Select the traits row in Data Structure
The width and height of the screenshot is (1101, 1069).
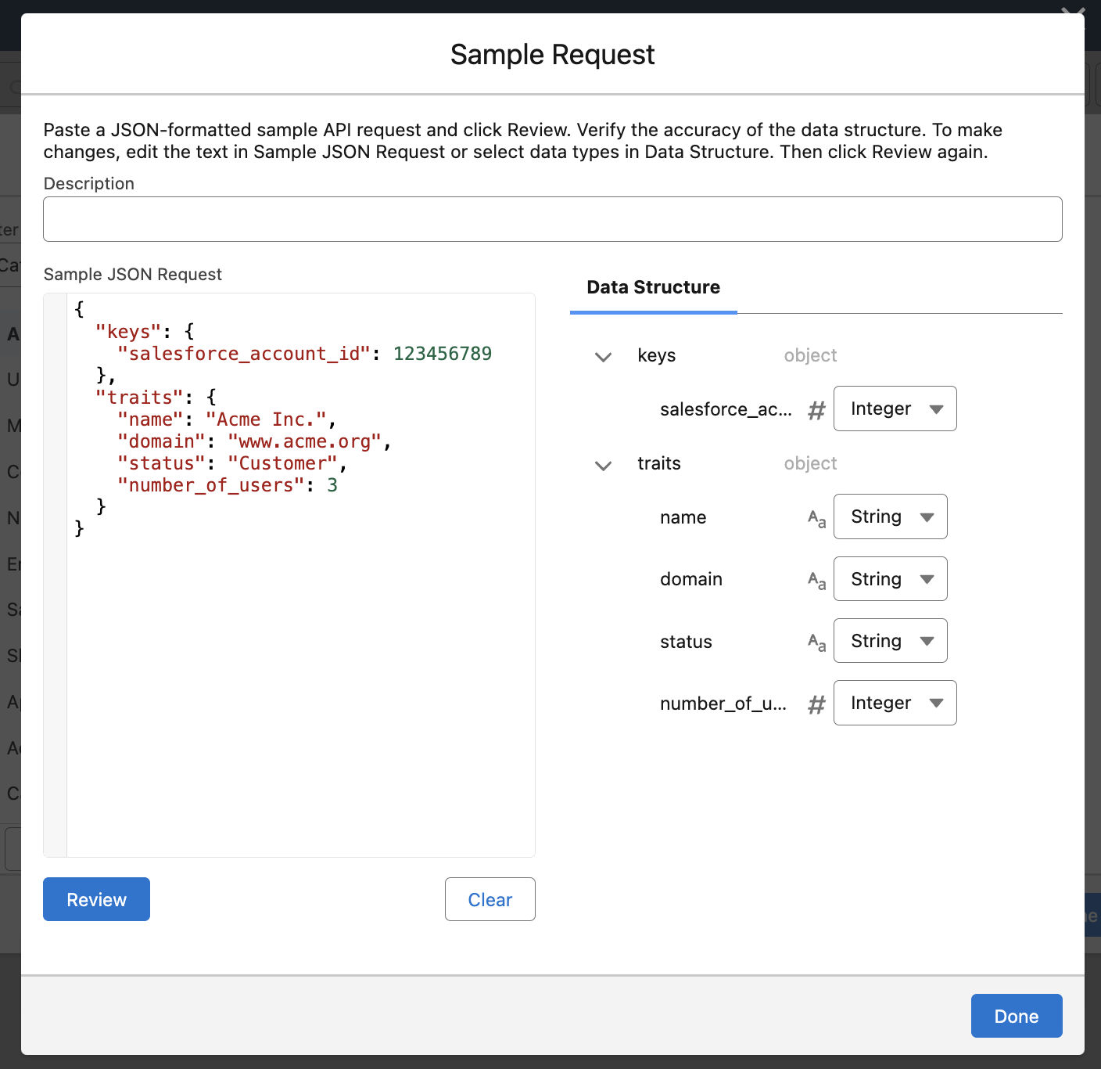pos(659,463)
